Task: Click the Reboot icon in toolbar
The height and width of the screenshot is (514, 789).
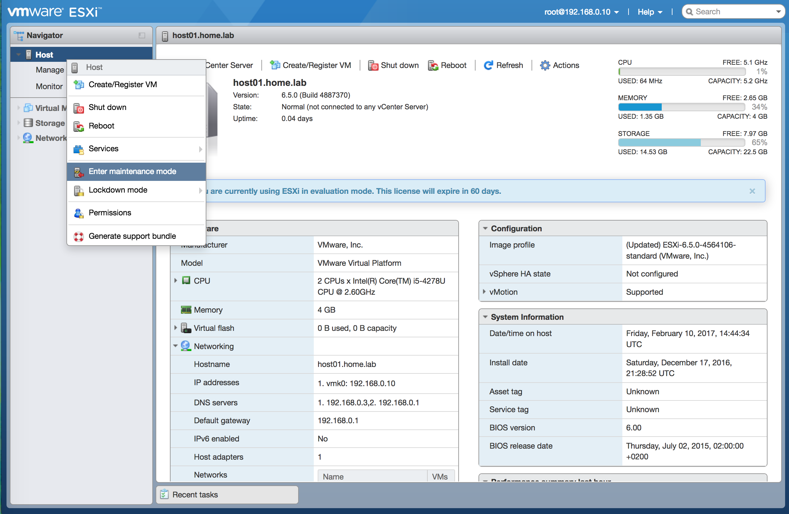Action: click(x=433, y=65)
